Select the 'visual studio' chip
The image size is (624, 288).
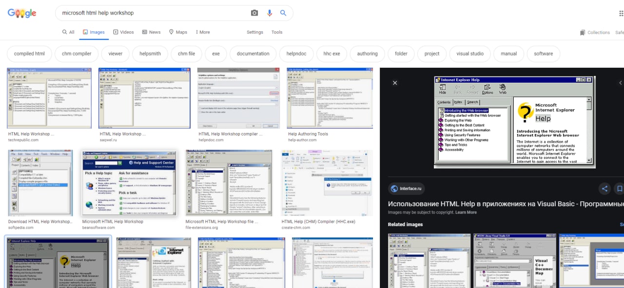(470, 54)
